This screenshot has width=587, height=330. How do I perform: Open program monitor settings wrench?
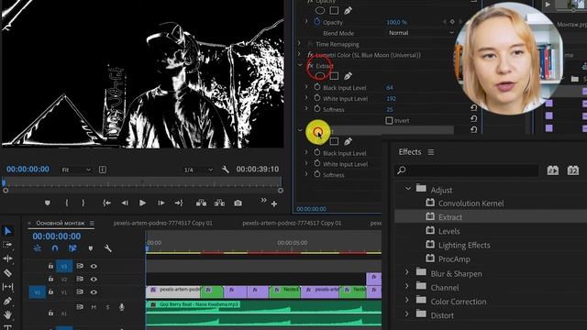(x=226, y=170)
